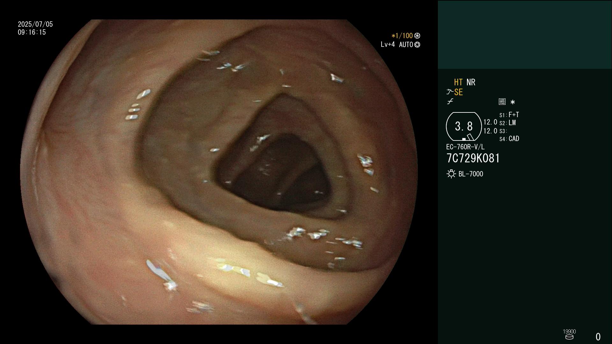Viewport: 612px width, 344px height.
Task: Click the asterisk freeze indicator icon
Action: point(513,102)
